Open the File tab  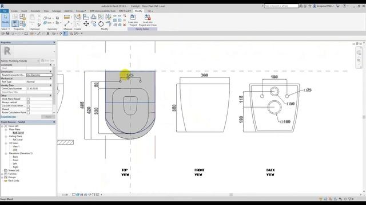click(5, 11)
